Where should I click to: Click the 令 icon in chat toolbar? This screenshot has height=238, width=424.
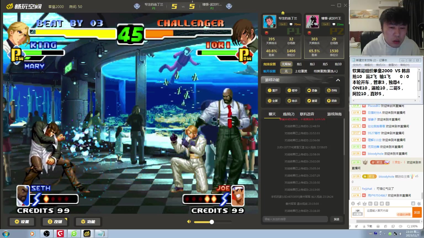click(x=388, y=204)
